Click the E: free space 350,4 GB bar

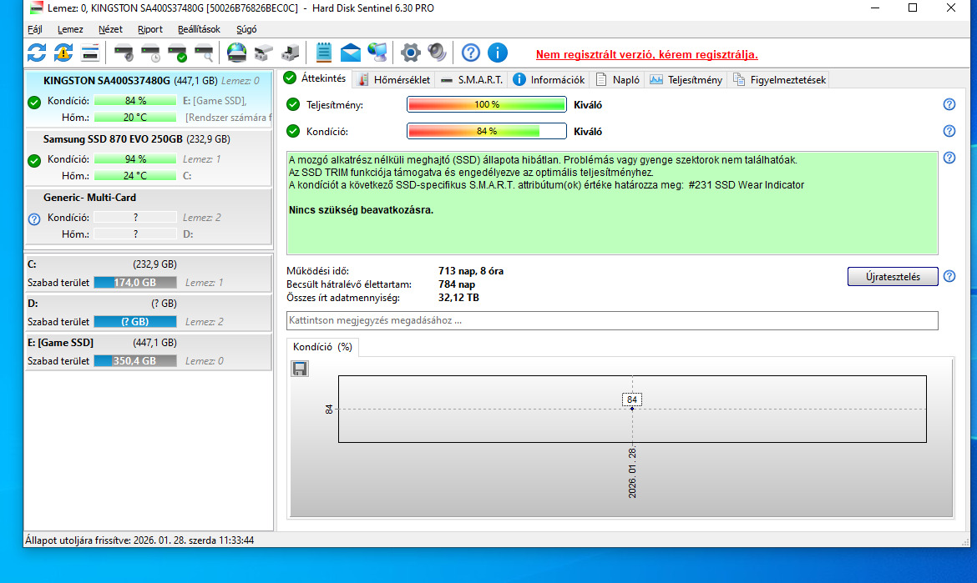pos(135,361)
